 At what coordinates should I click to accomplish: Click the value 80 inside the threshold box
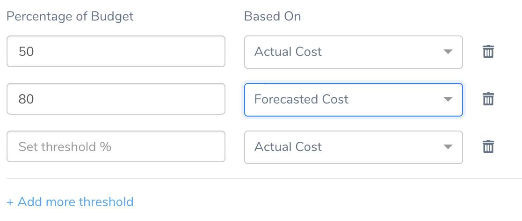tap(26, 99)
